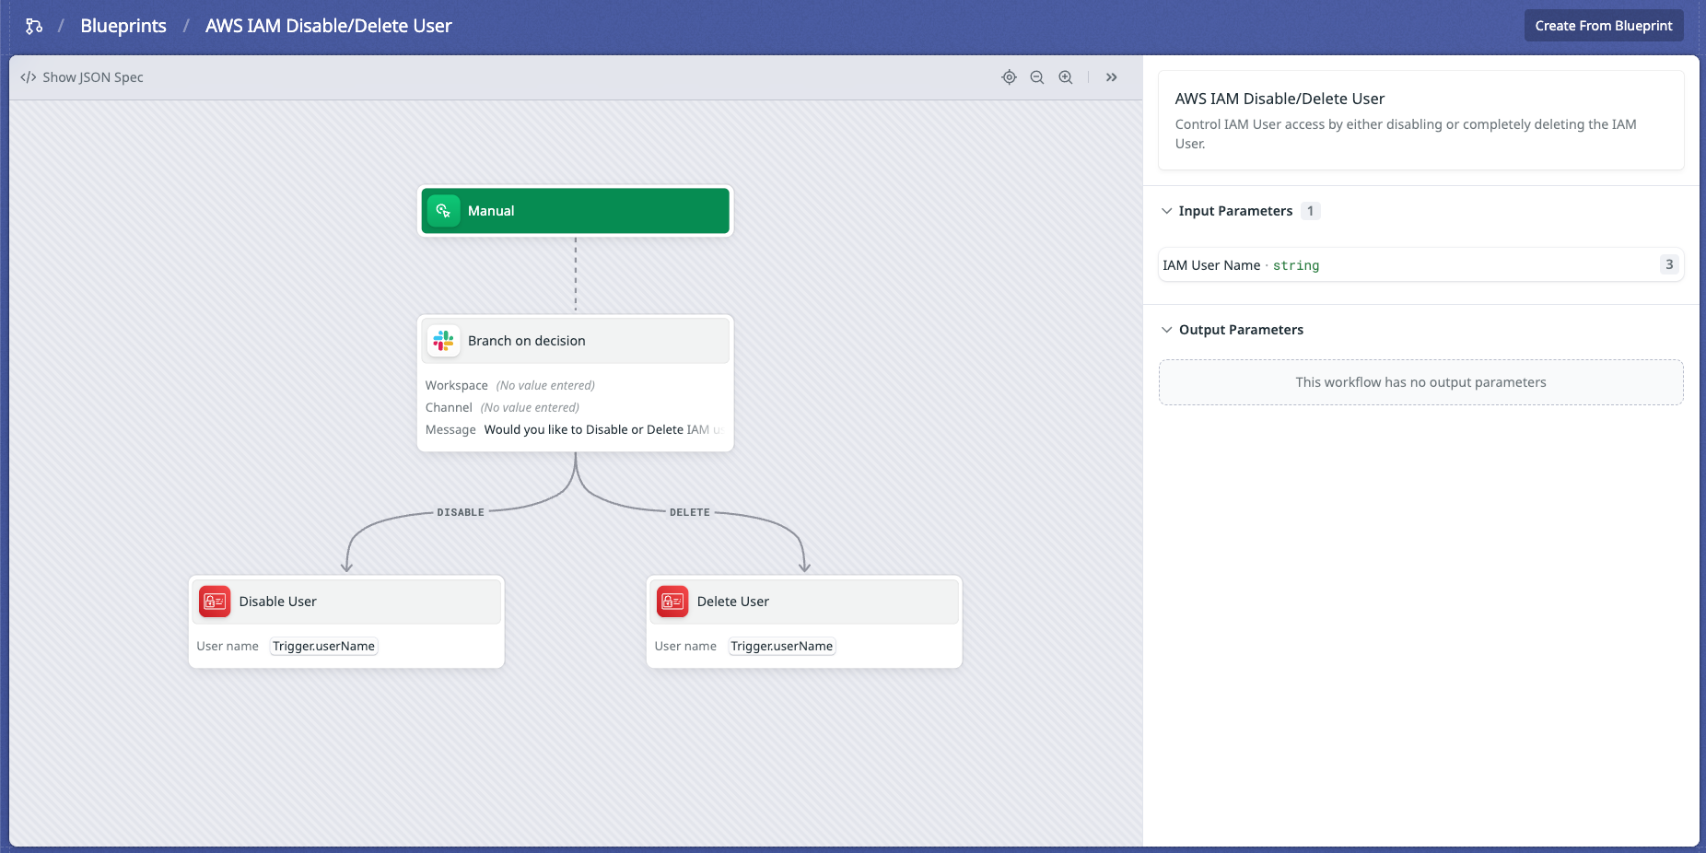Click the zoom in magnifier icon

(1066, 77)
